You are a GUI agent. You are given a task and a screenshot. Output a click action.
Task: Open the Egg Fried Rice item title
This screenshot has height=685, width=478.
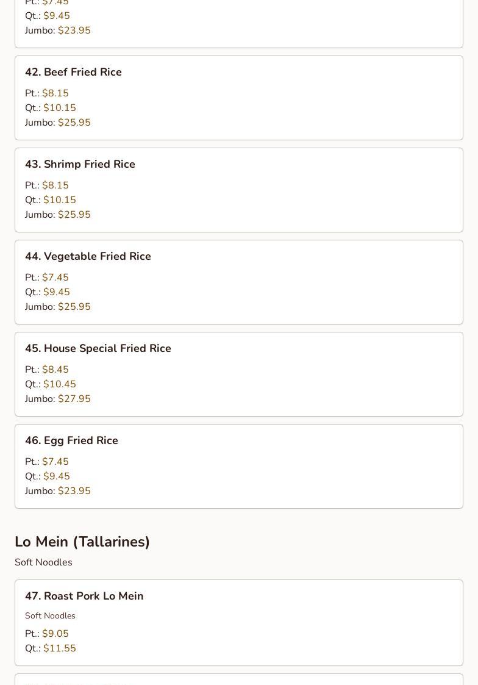[x=71, y=440]
